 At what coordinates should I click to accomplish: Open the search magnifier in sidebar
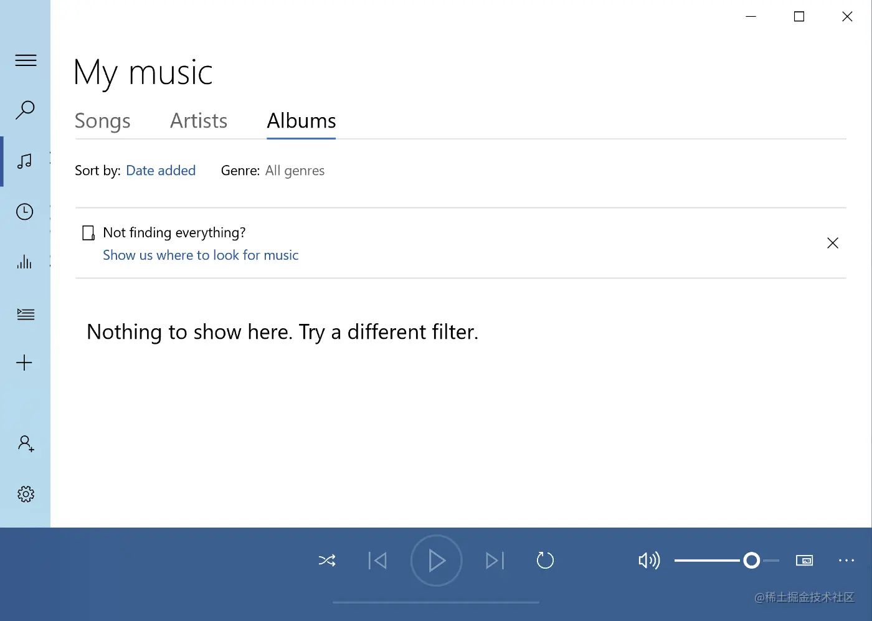[x=25, y=110]
